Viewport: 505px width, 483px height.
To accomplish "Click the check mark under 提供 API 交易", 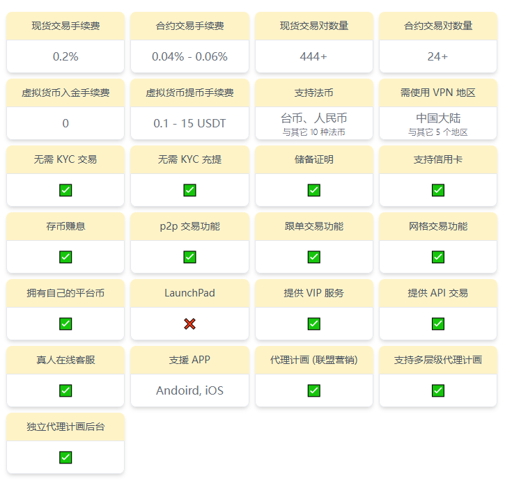I will [437, 324].
